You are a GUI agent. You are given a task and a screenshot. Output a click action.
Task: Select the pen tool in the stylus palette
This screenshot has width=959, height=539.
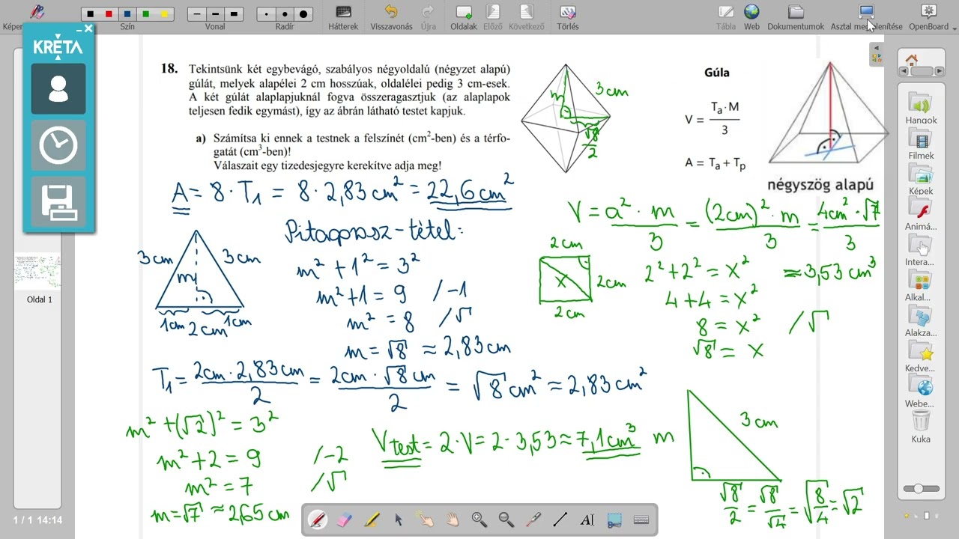tap(318, 520)
